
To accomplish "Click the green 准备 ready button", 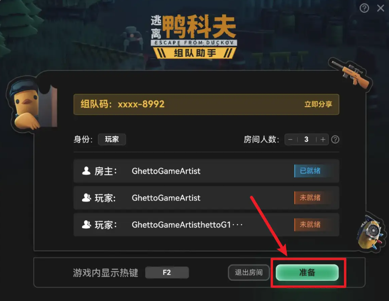I will tap(307, 273).
